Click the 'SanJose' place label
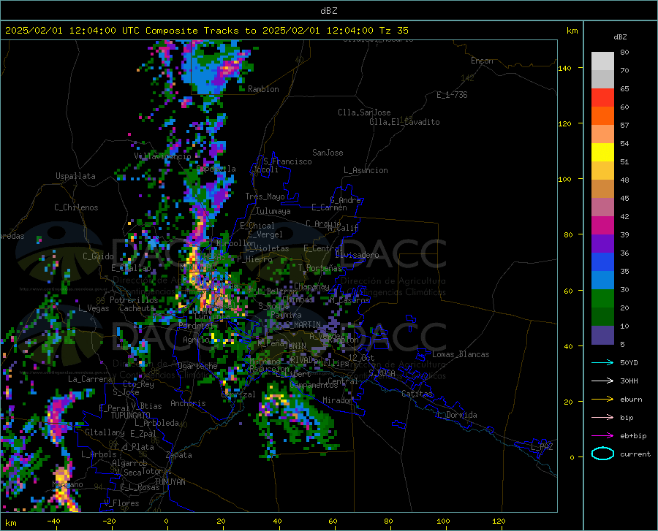The height and width of the screenshot is (531, 658). click(x=328, y=153)
